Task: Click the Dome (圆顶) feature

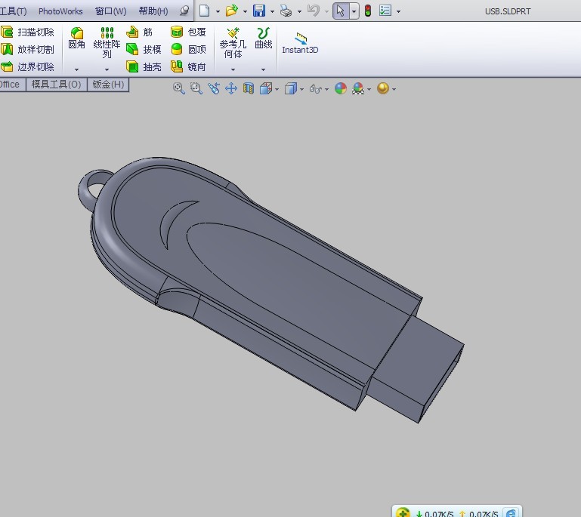Action: click(188, 49)
